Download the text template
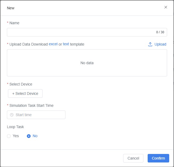This screenshot has width=174, height=167. coord(66,44)
